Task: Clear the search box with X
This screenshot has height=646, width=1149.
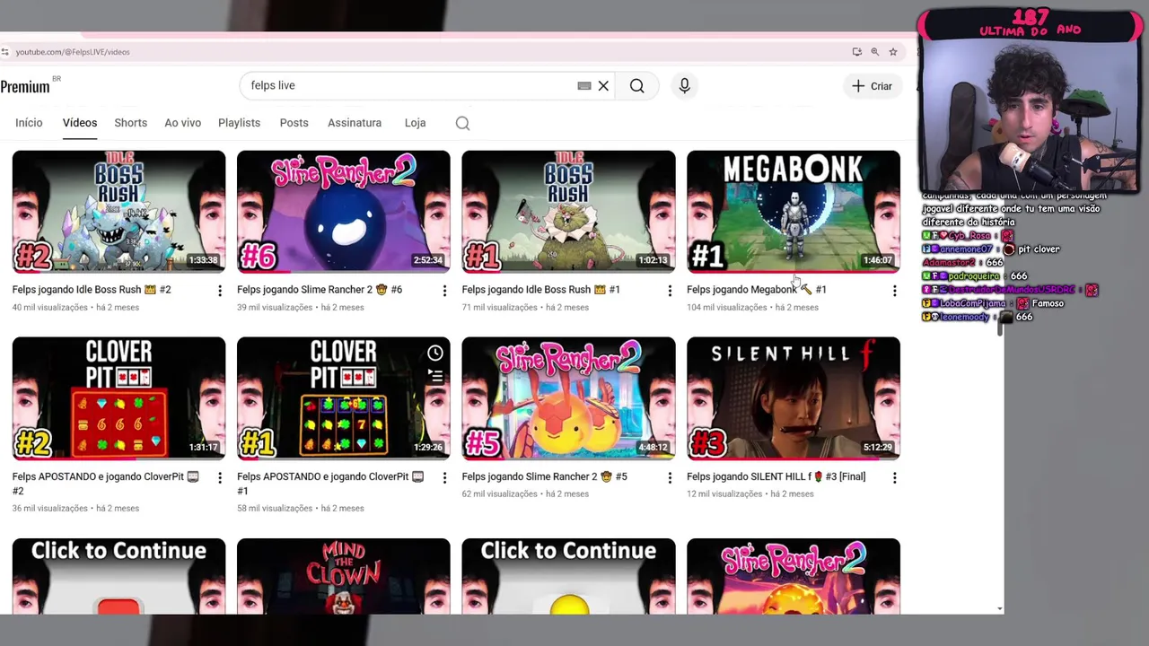Action: tap(603, 86)
